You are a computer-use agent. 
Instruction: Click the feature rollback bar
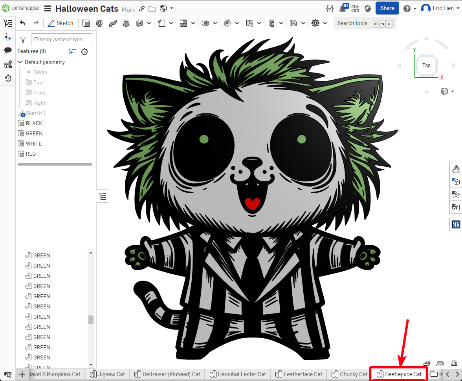click(x=55, y=164)
